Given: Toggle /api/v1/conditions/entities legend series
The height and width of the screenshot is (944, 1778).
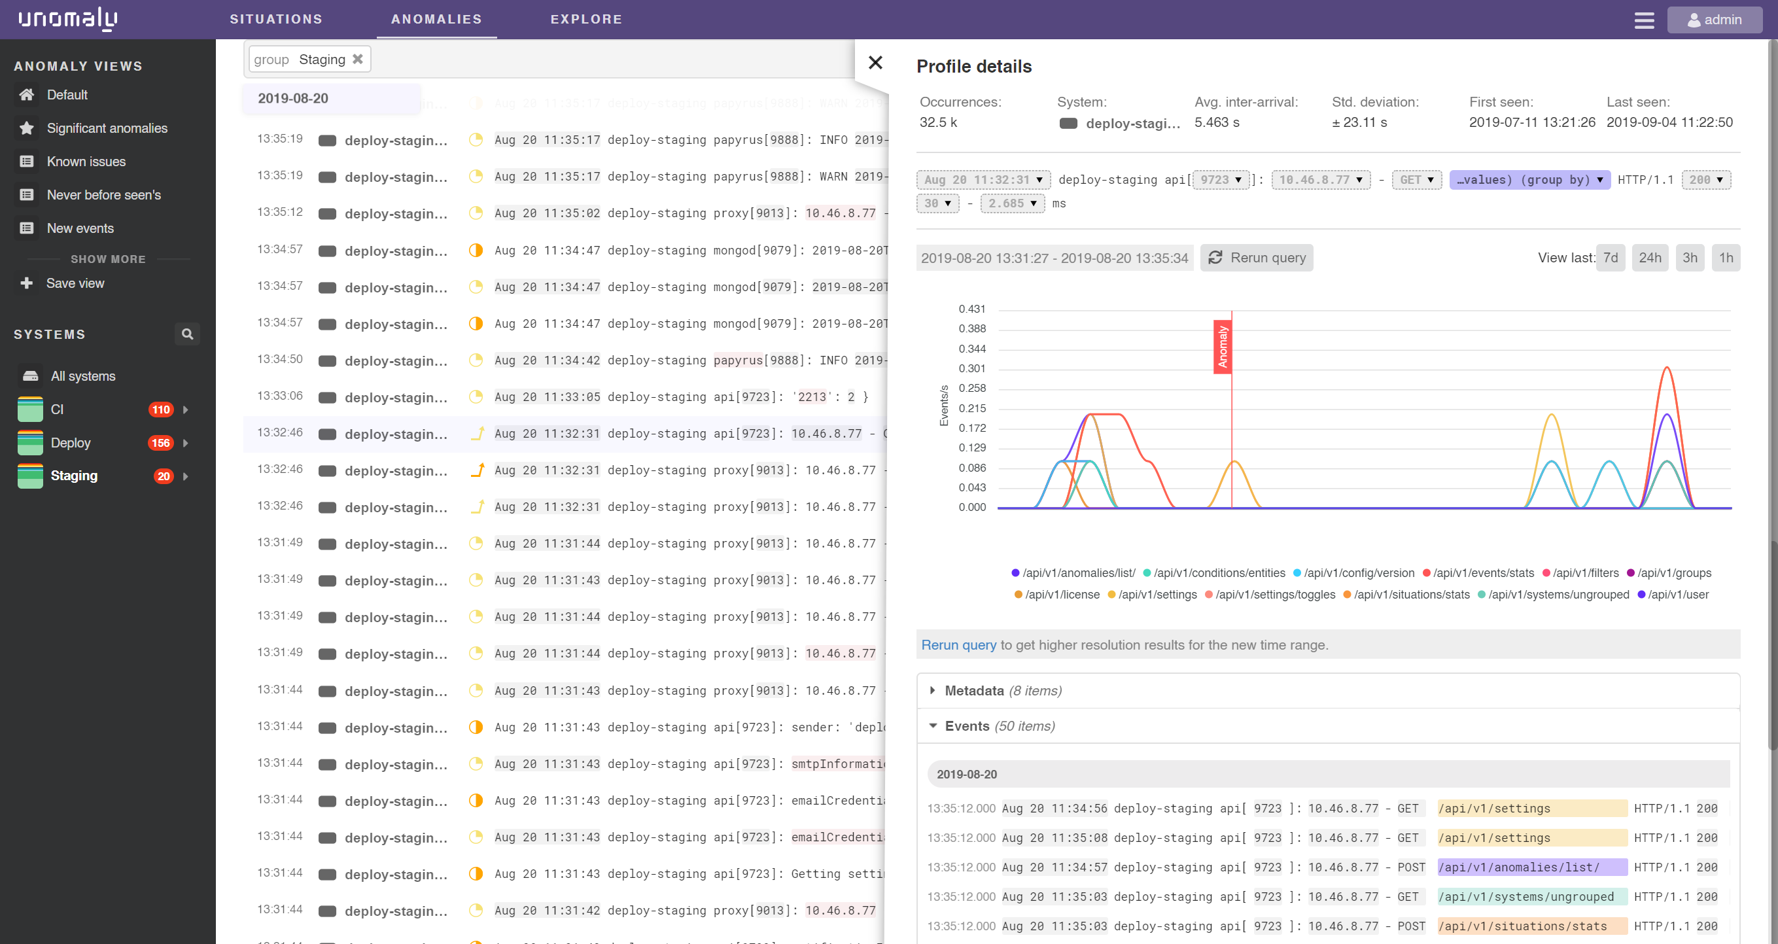Looking at the screenshot, I should click(1214, 573).
